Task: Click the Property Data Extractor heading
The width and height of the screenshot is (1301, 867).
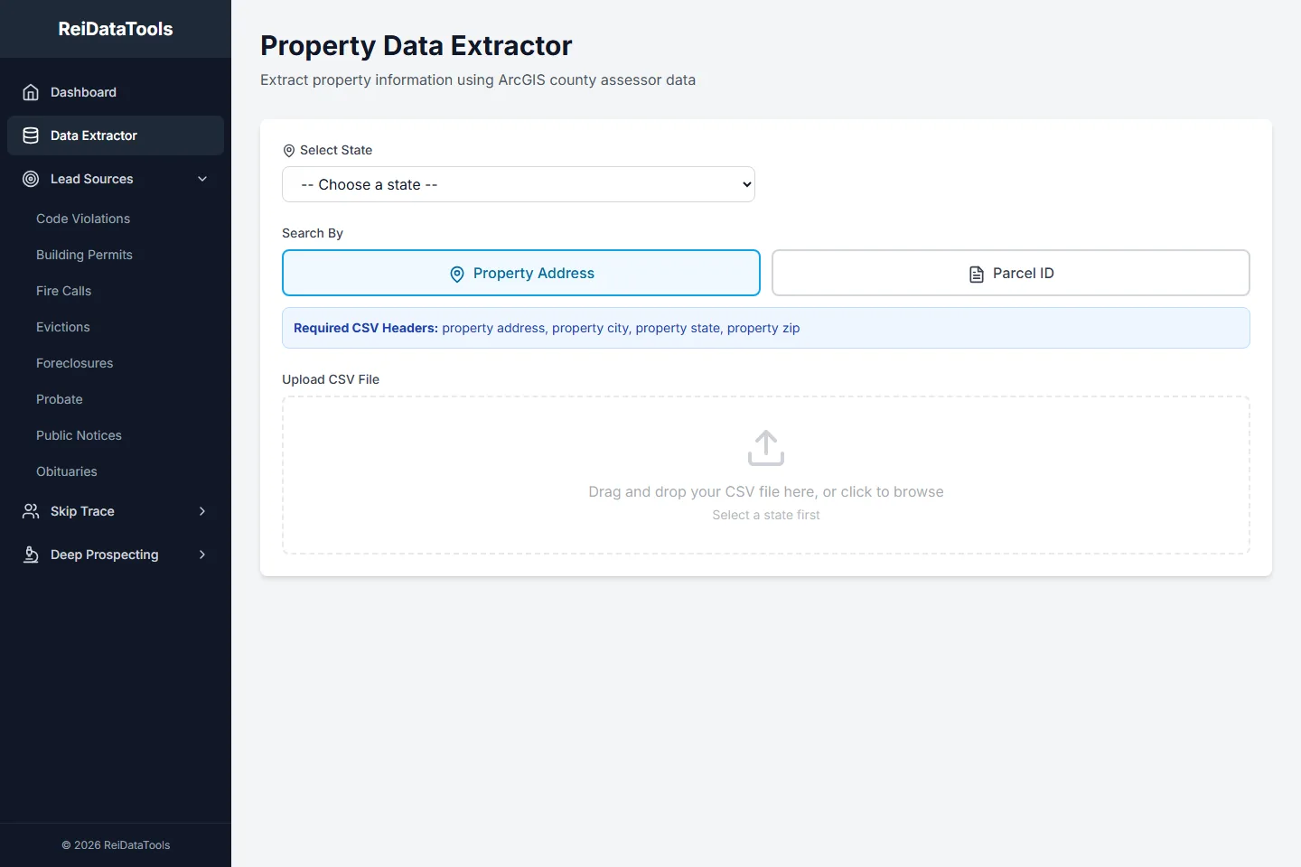Action: [x=417, y=45]
